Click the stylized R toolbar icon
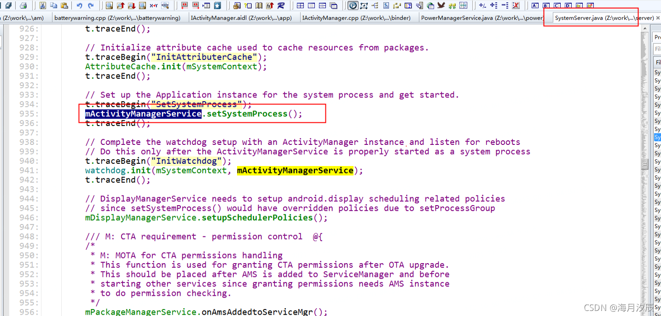This screenshot has height=316, width=661. click(x=281, y=6)
